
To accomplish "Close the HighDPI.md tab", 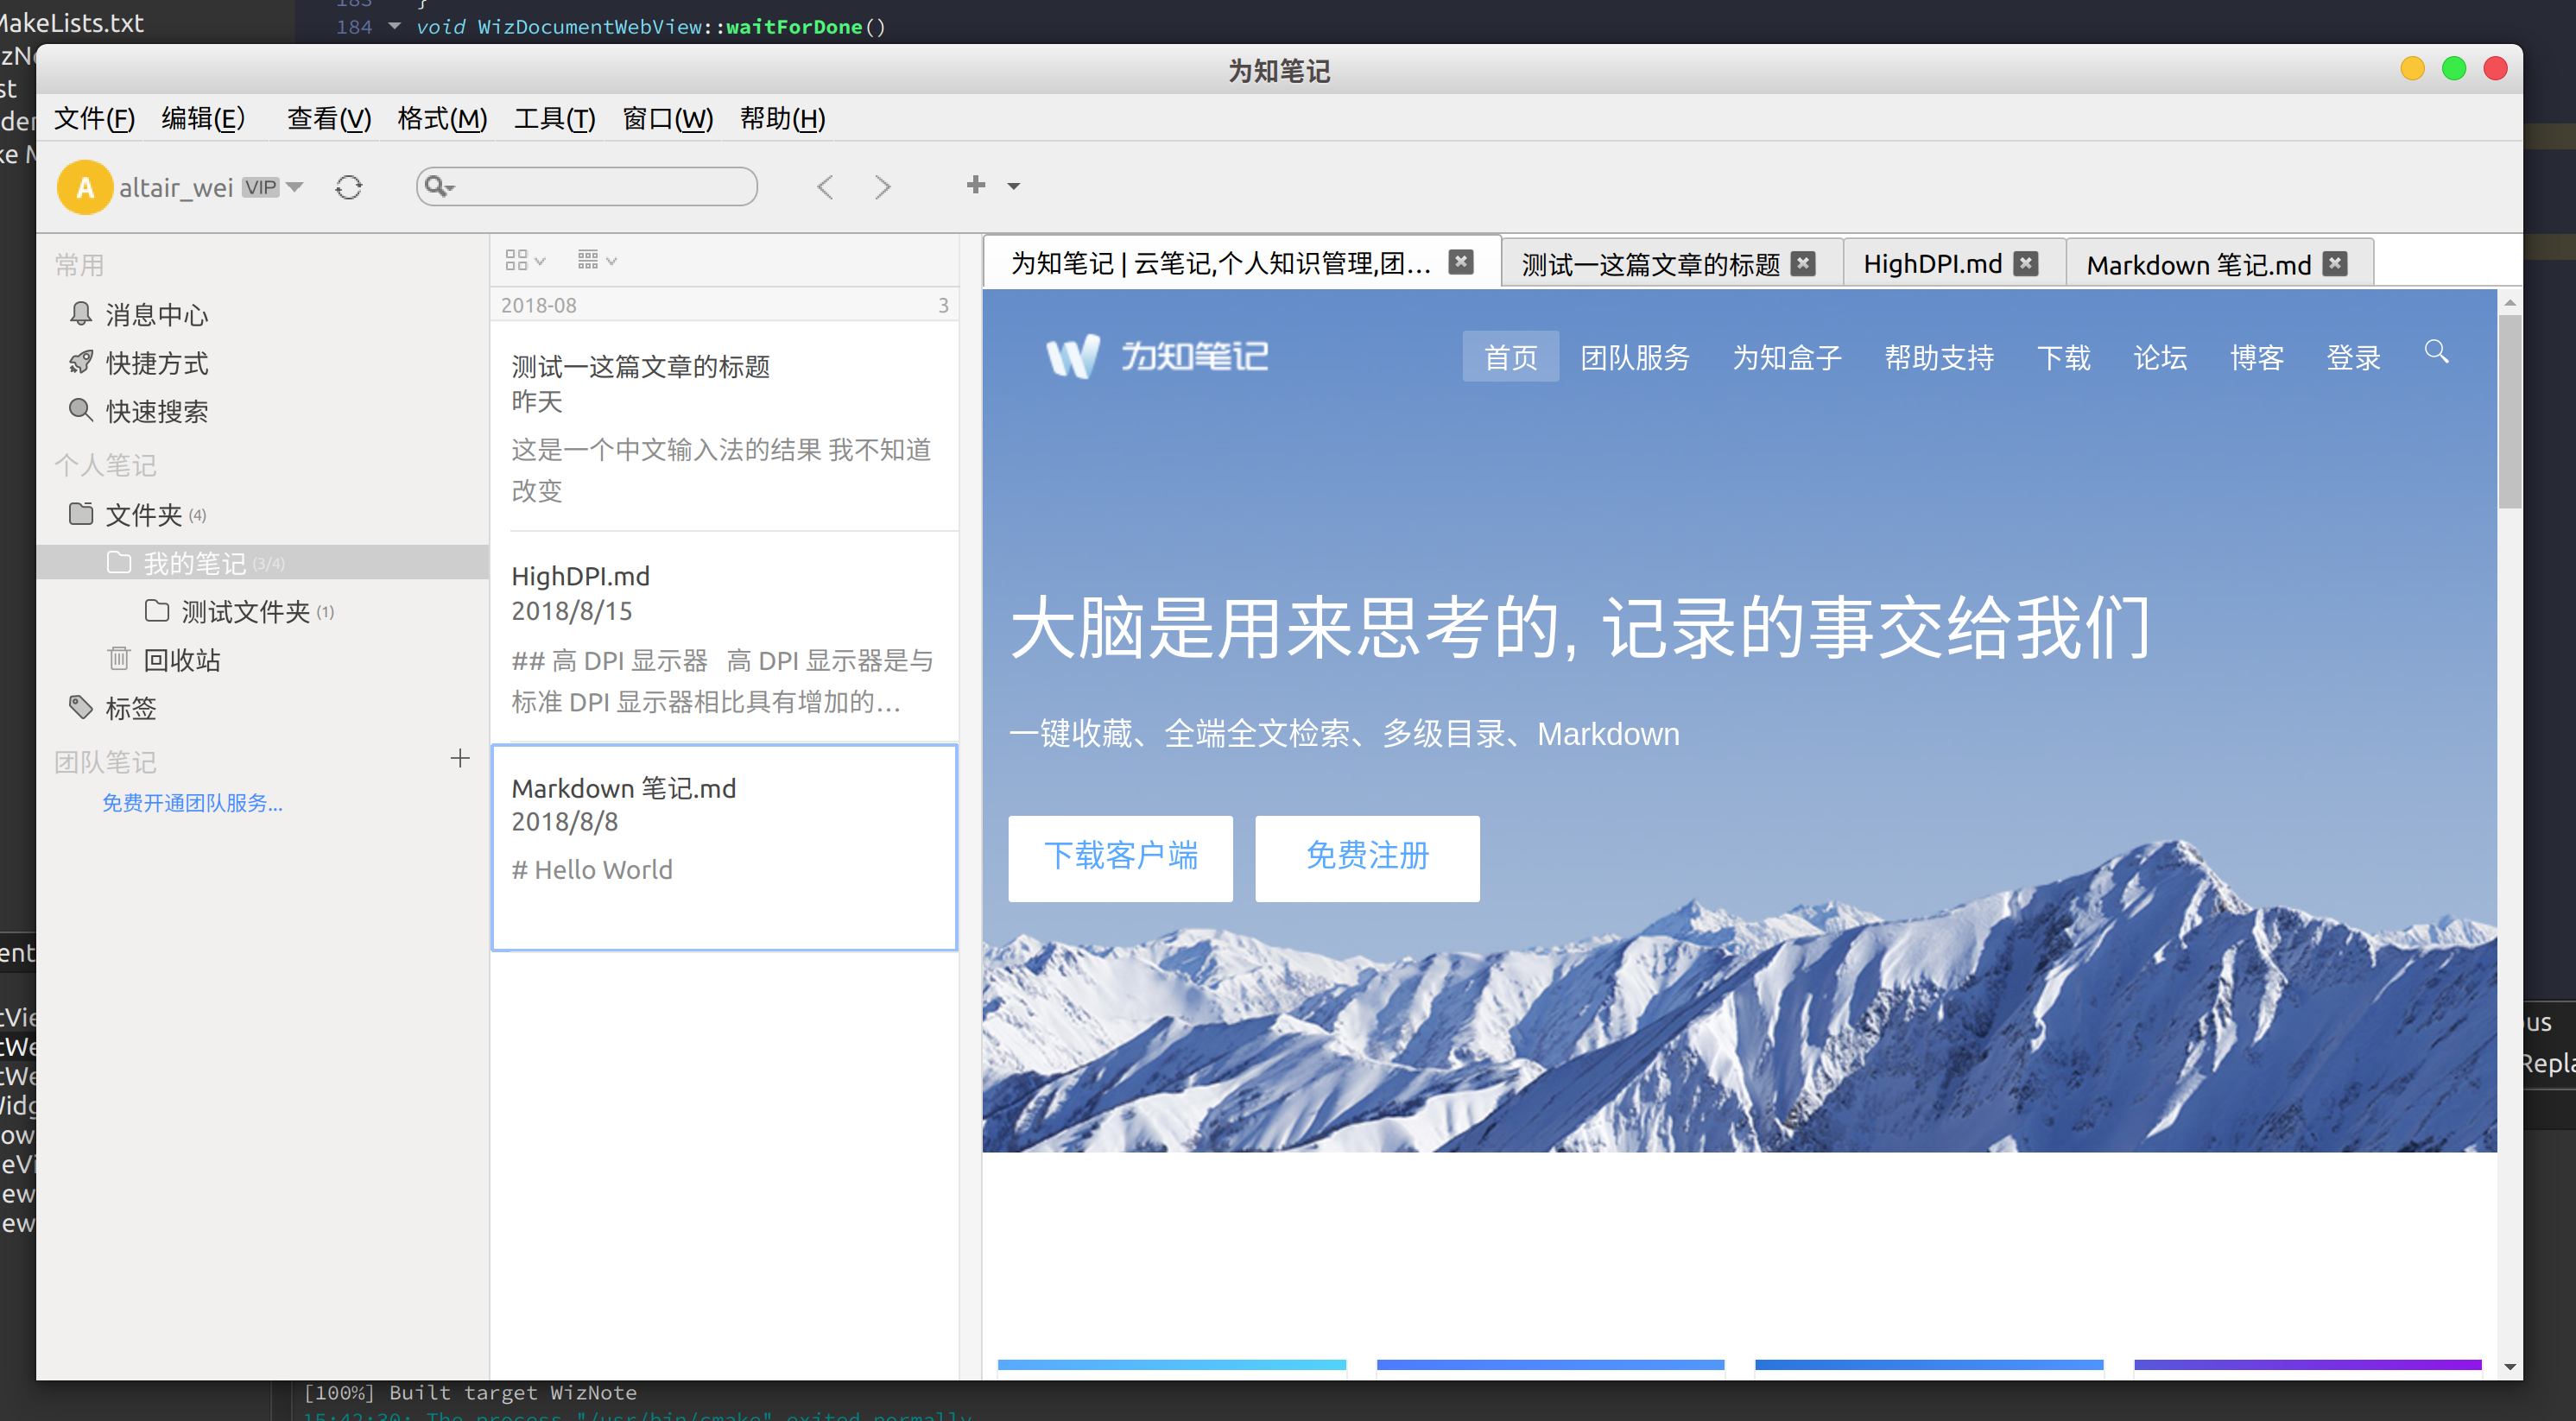I will 2026,263.
